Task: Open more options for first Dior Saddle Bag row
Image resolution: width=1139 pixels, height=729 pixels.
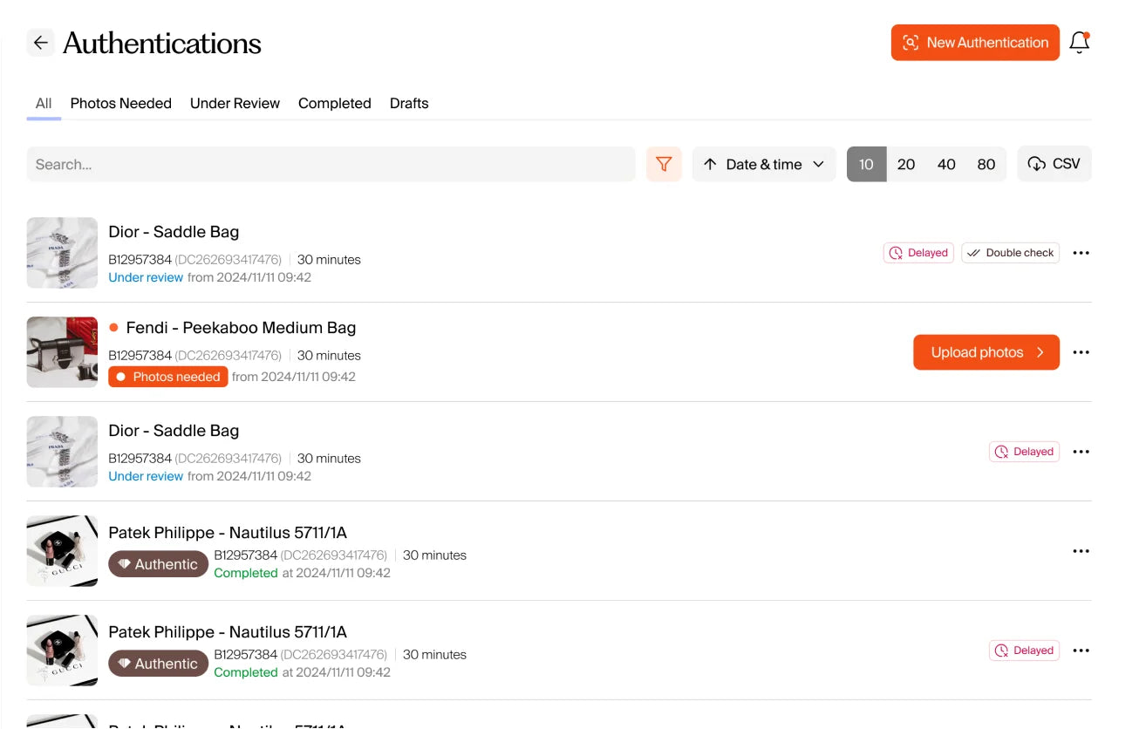Action: click(1081, 253)
